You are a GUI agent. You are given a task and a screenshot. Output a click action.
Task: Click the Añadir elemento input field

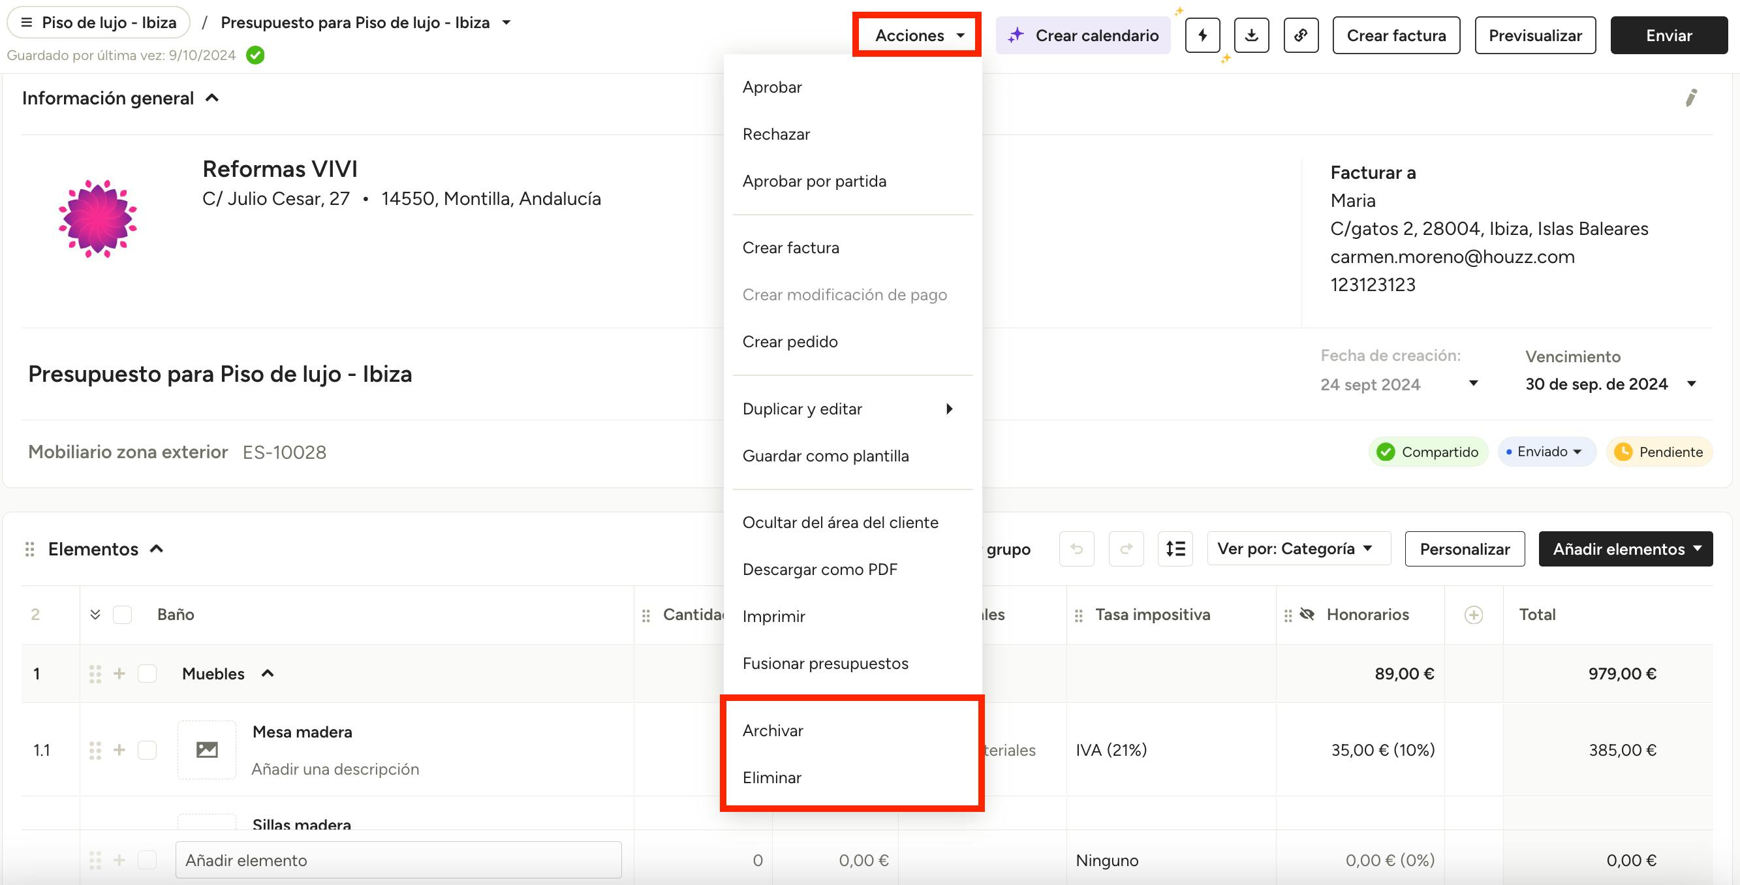pos(399,860)
